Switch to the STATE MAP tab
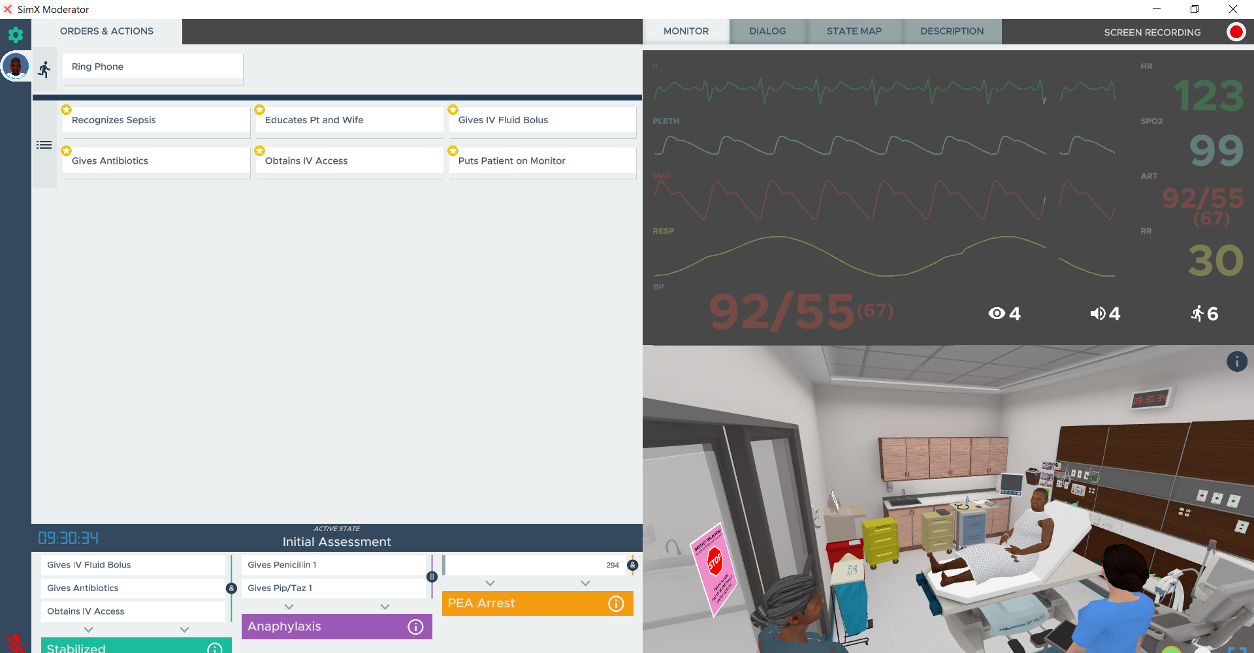 tap(854, 31)
